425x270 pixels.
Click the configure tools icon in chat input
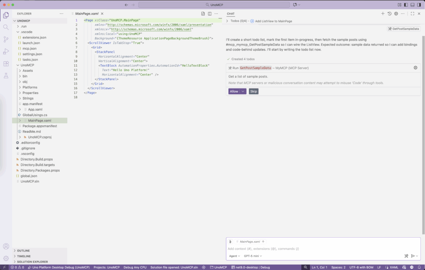click(406, 256)
